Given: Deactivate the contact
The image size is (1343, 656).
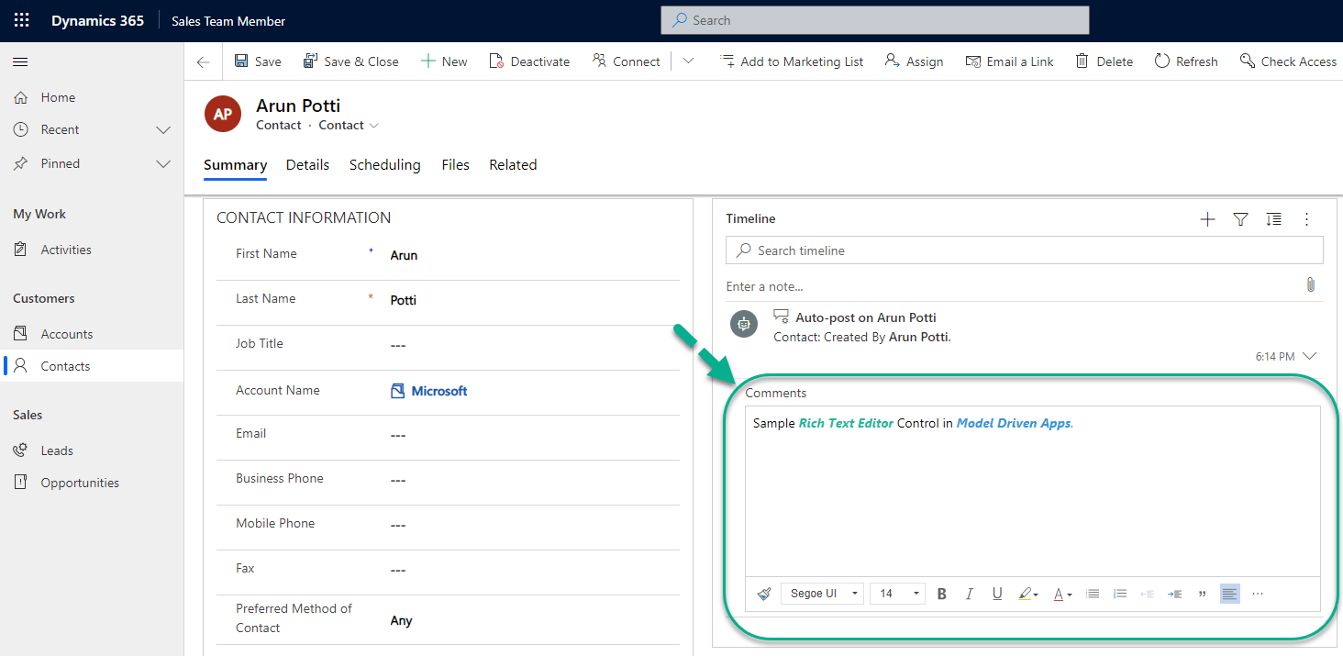Looking at the screenshot, I should tap(529, 61).
